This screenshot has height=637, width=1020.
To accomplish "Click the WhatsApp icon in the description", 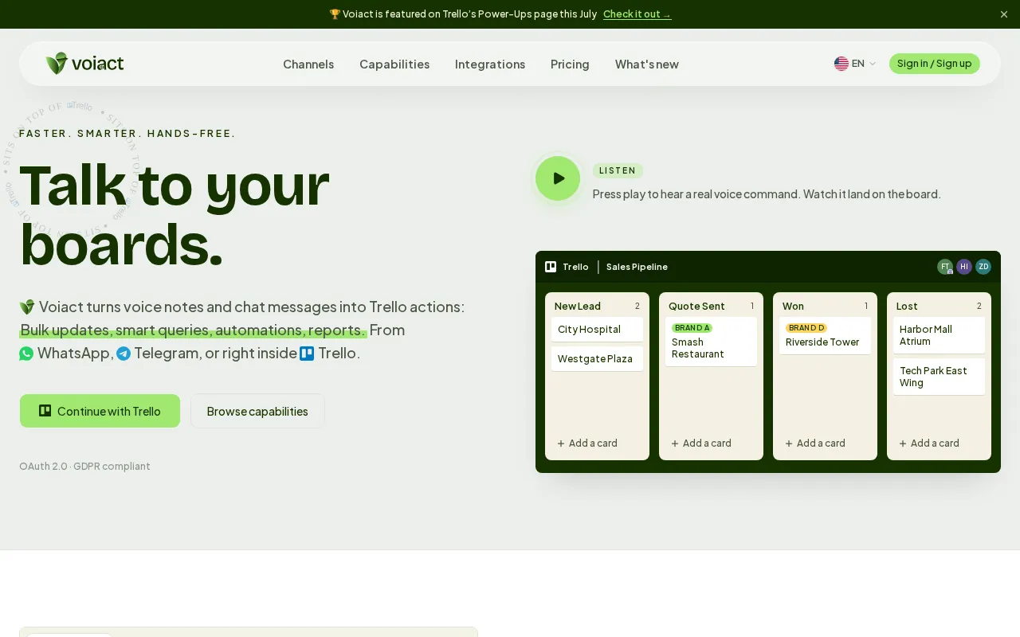I will 26,354.
